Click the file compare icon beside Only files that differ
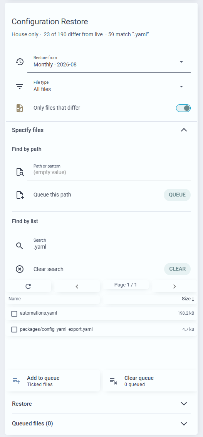The height and width of the screenshot is (437, 203). click(20, 108)
